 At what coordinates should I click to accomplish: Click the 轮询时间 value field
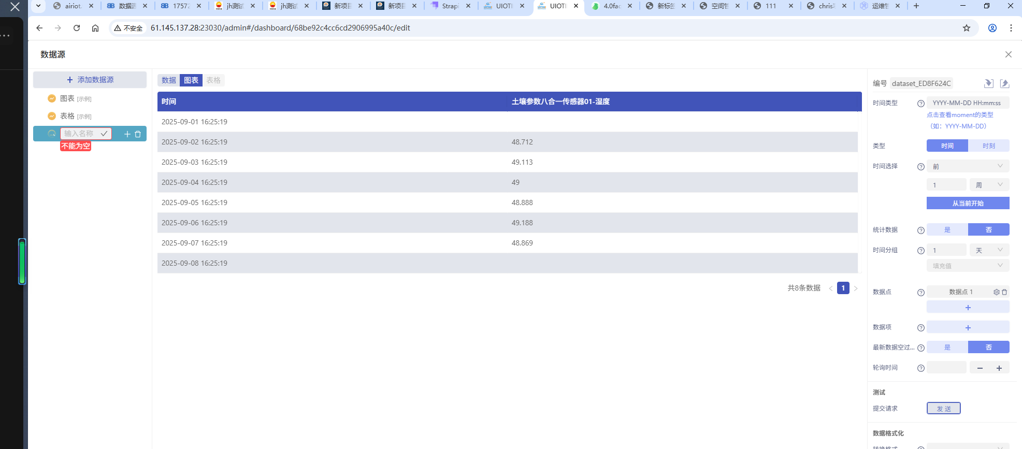(946, 368)
